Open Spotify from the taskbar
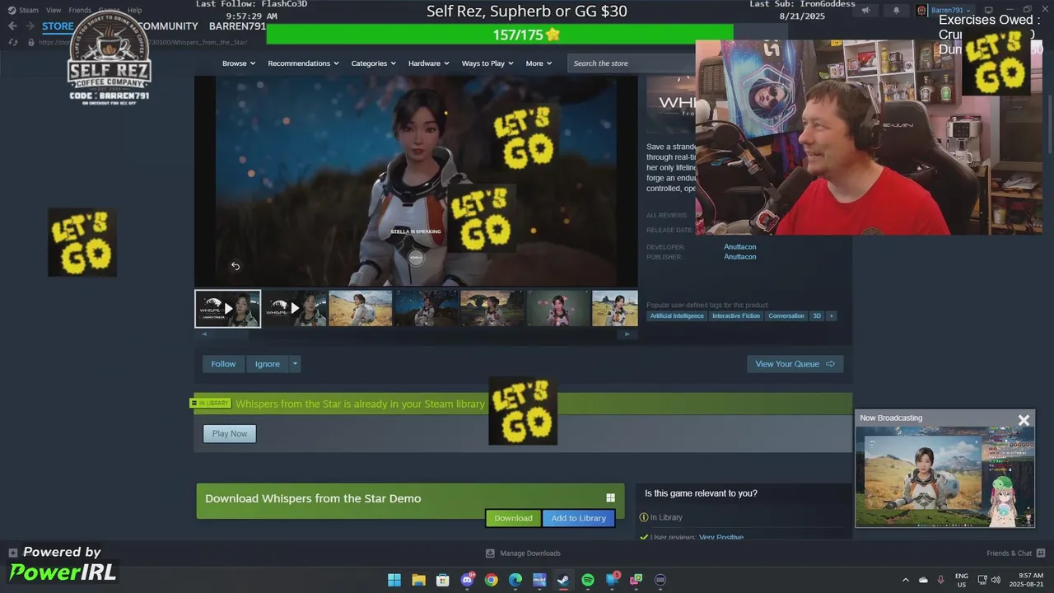Image resolution: width=1054 pixels, height=593 pixels. tap(588, 580)
